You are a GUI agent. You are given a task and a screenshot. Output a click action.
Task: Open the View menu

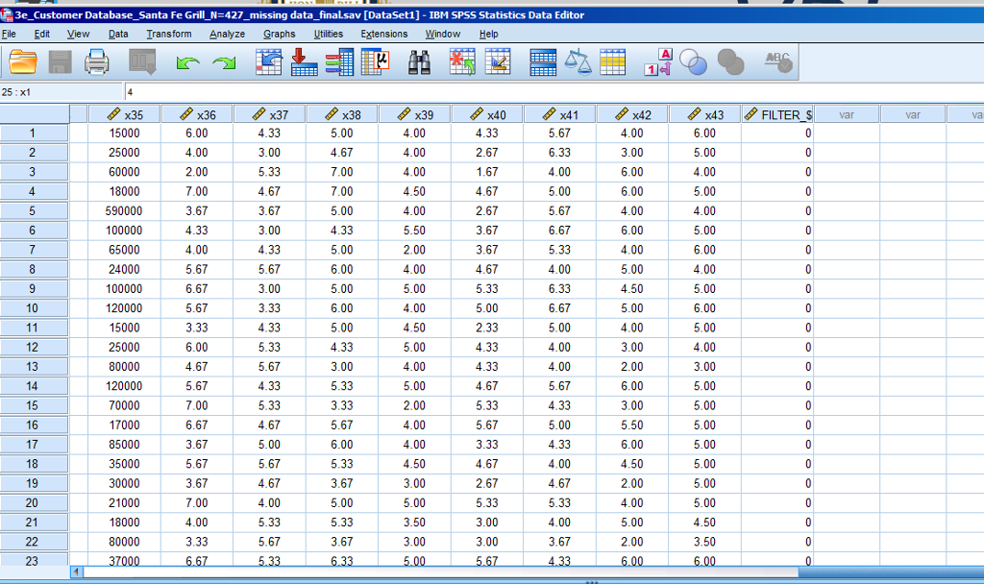tap(79, 34)
